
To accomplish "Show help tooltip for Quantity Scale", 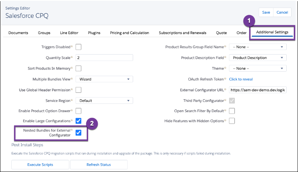I will tap(71, 57).
